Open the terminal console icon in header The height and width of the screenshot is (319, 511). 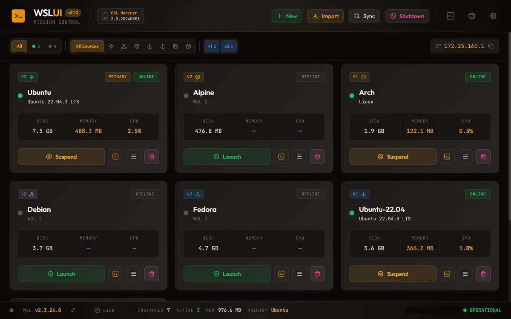[x=451, y=16]
